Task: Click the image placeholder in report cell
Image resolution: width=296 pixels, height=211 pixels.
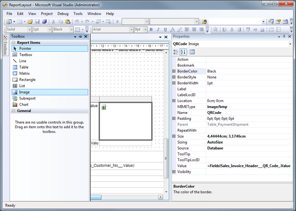Action: point(104,107)
